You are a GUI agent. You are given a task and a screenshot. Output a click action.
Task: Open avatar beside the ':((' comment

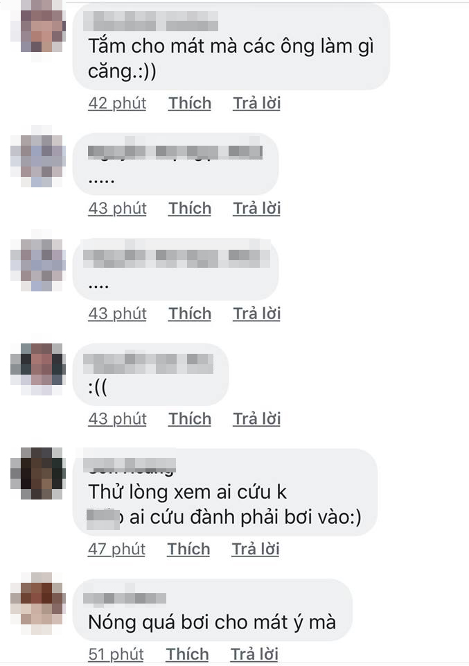(37, 368)
